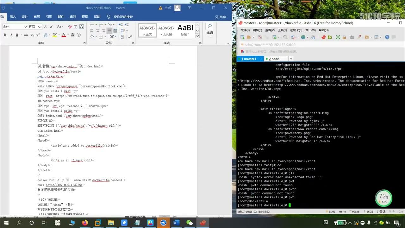Image resolution: width=405 pixels, height=228 pixels.
Task: Click the change case Aa button
Action: [60, 27]
